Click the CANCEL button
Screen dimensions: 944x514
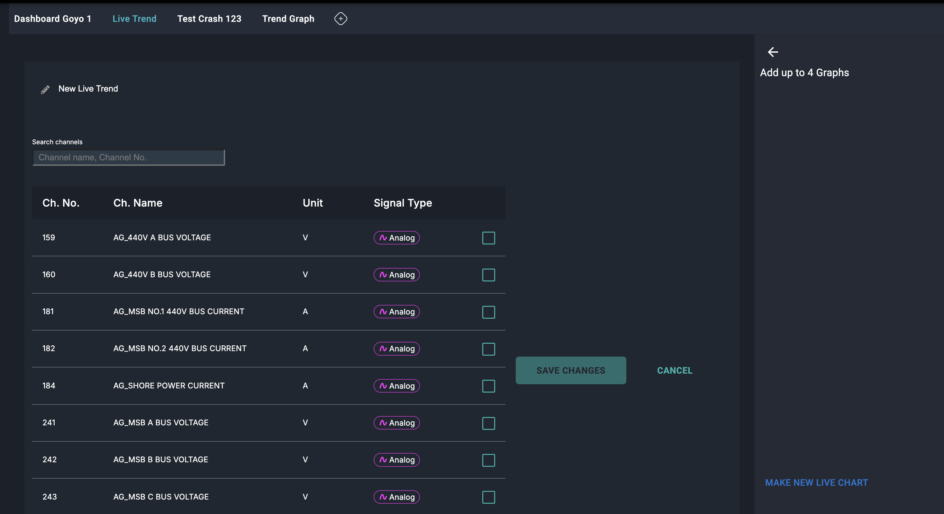click(675, 370)
